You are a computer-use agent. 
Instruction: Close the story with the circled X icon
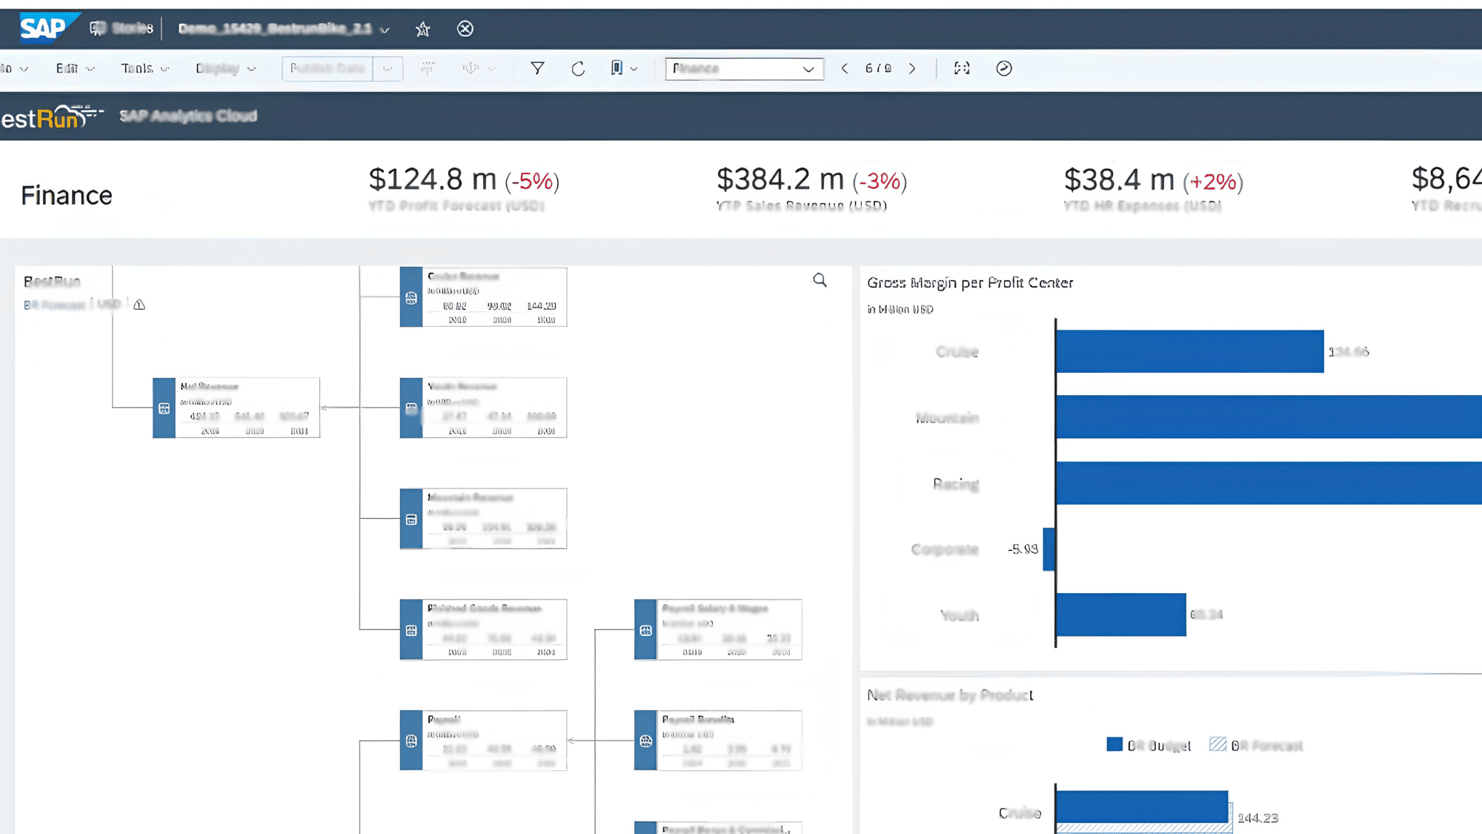click(x=465, y=29)
